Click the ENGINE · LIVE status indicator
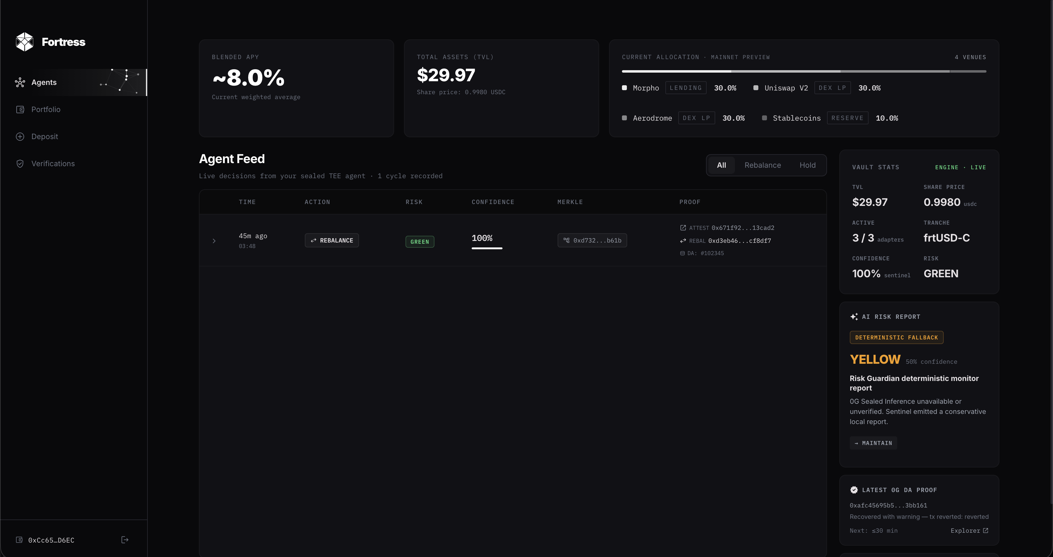This screenshot has height=557, width=1053. tap(960, 167)
